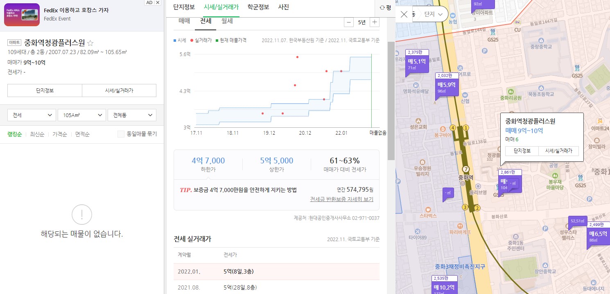Decrease chart period with minus button

tap(349, 22)
